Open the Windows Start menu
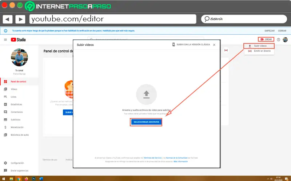291x181 pixels. [4, 178]
